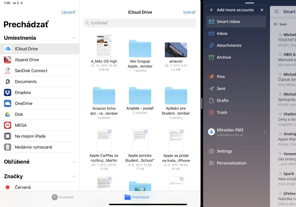Image resolution: width=296 pixels, height=207 pixels.
Task: Open OneDrive from the locations list
Action: click(24, 103)
